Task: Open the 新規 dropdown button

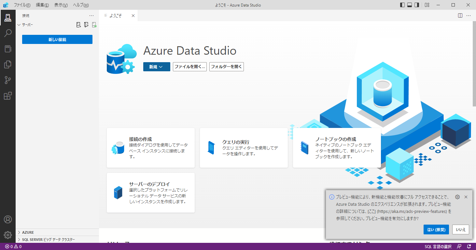Action: coord(157,67)
